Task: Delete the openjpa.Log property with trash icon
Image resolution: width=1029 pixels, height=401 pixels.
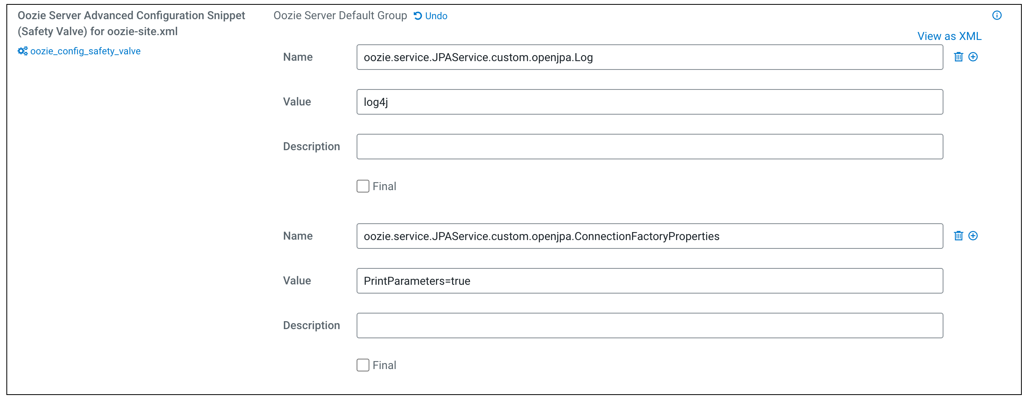Action: [958, 57]
